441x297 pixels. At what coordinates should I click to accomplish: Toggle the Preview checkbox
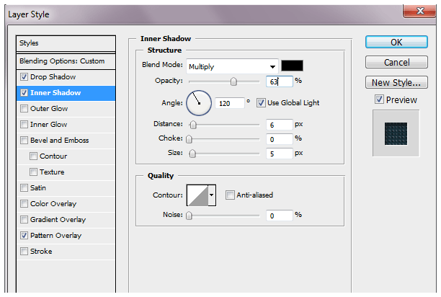(379, 99)
